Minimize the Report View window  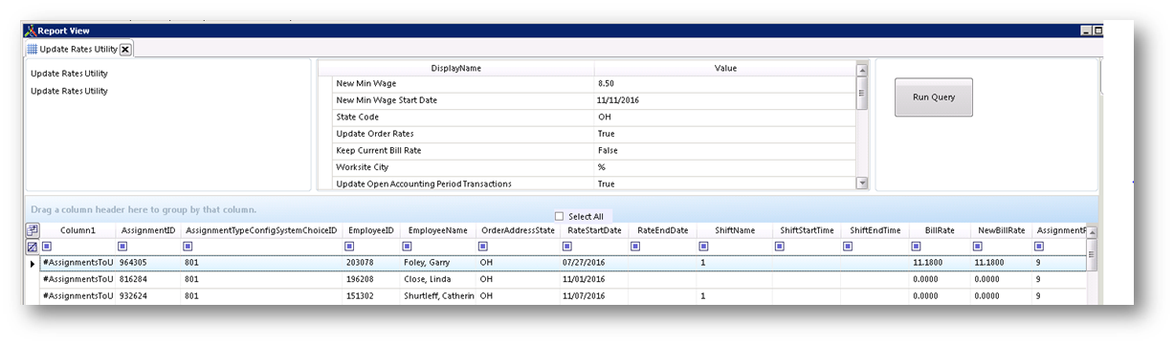[x=1086, y=31]
